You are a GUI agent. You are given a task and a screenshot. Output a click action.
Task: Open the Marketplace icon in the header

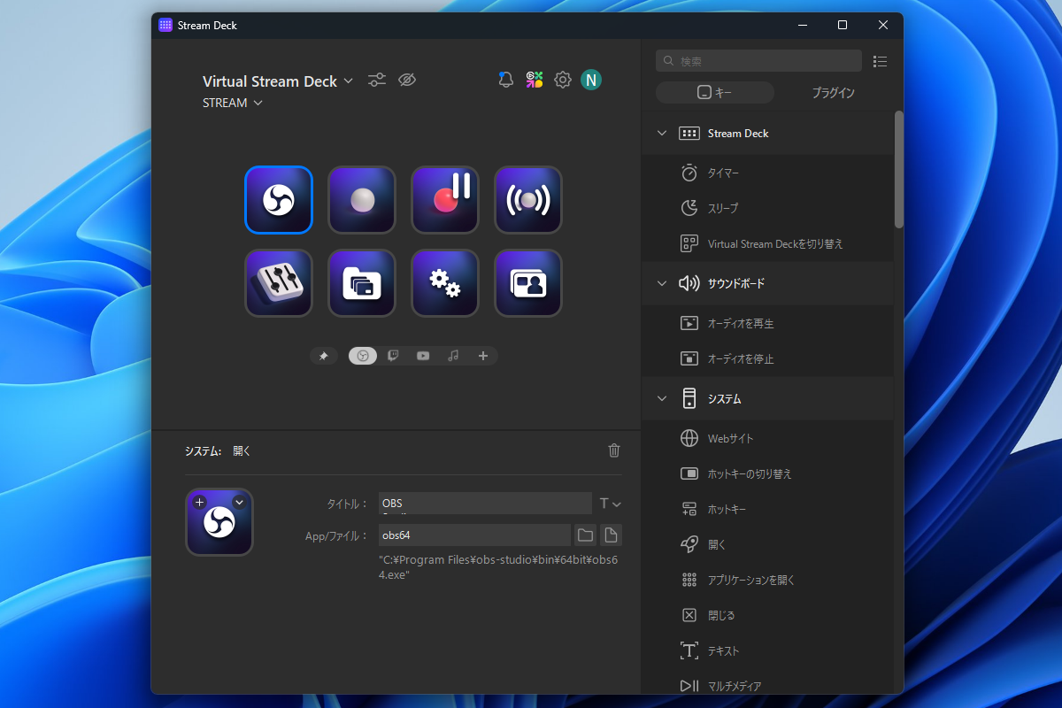534,80
